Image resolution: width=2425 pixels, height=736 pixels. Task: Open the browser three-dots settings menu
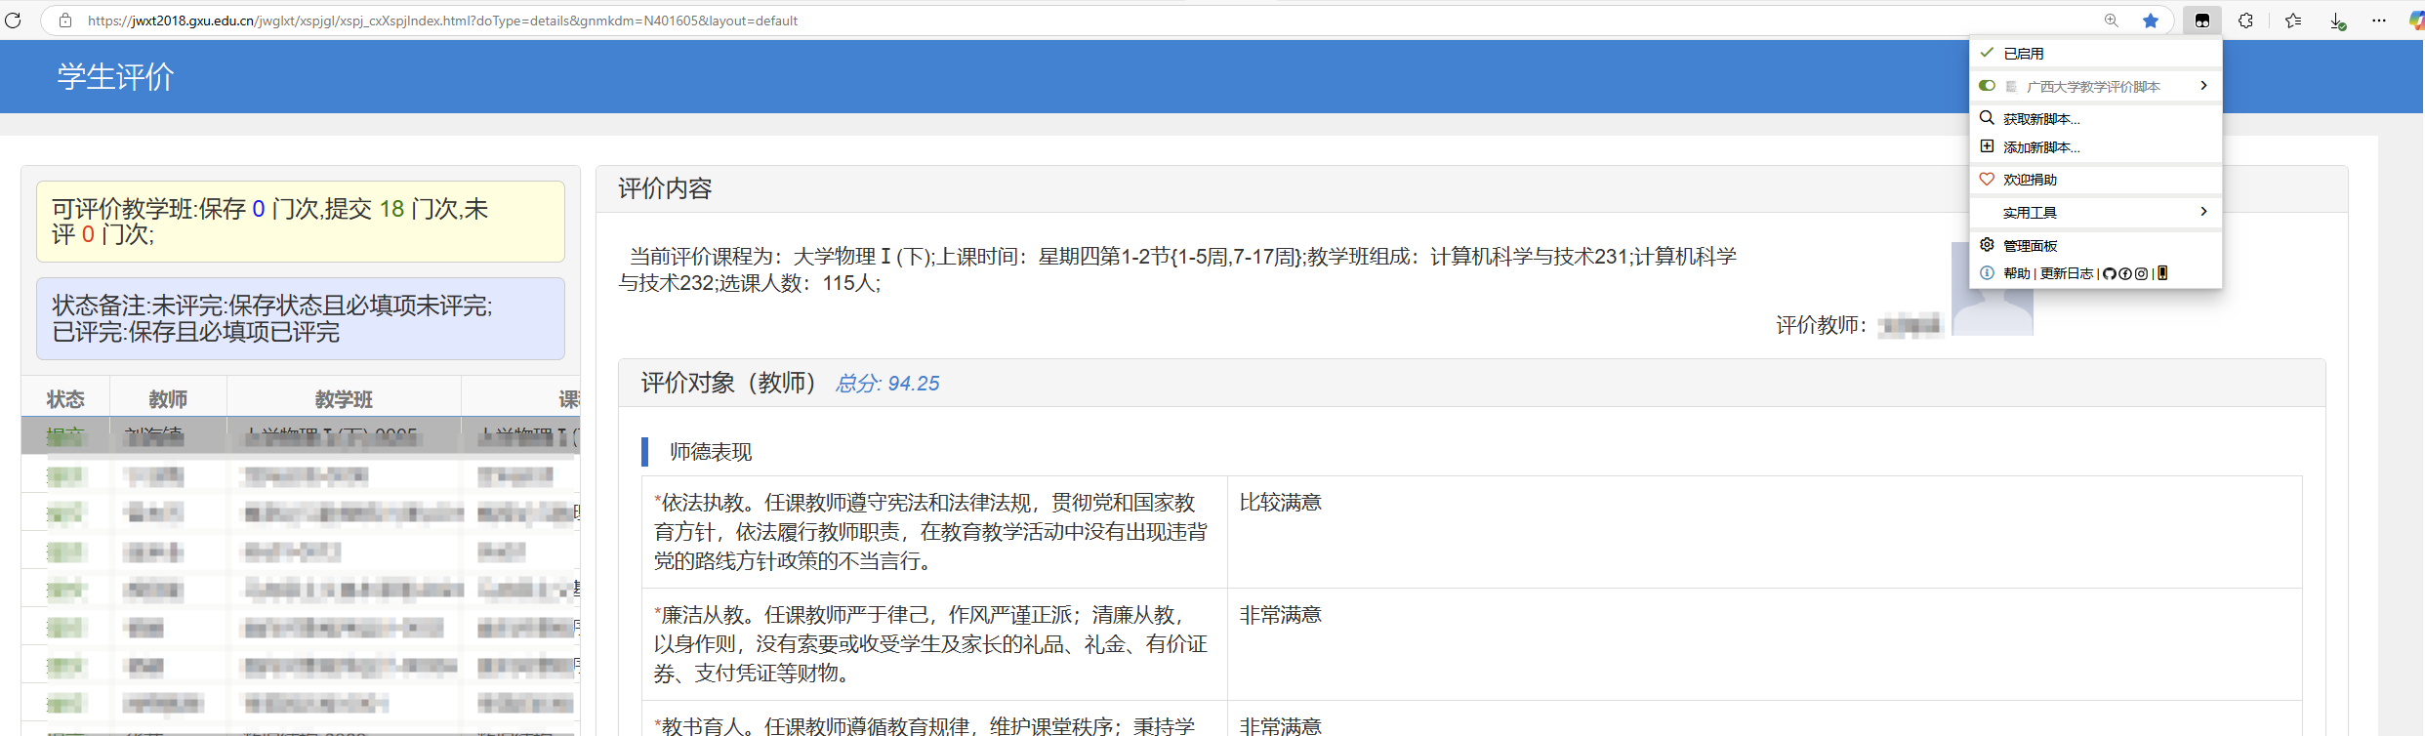coord(2379,20)
